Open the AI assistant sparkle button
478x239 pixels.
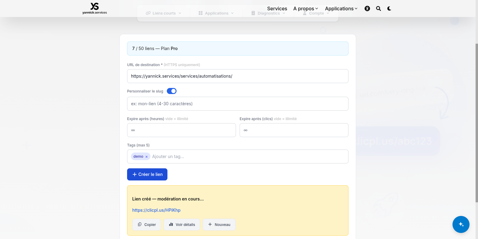[461, 224]
